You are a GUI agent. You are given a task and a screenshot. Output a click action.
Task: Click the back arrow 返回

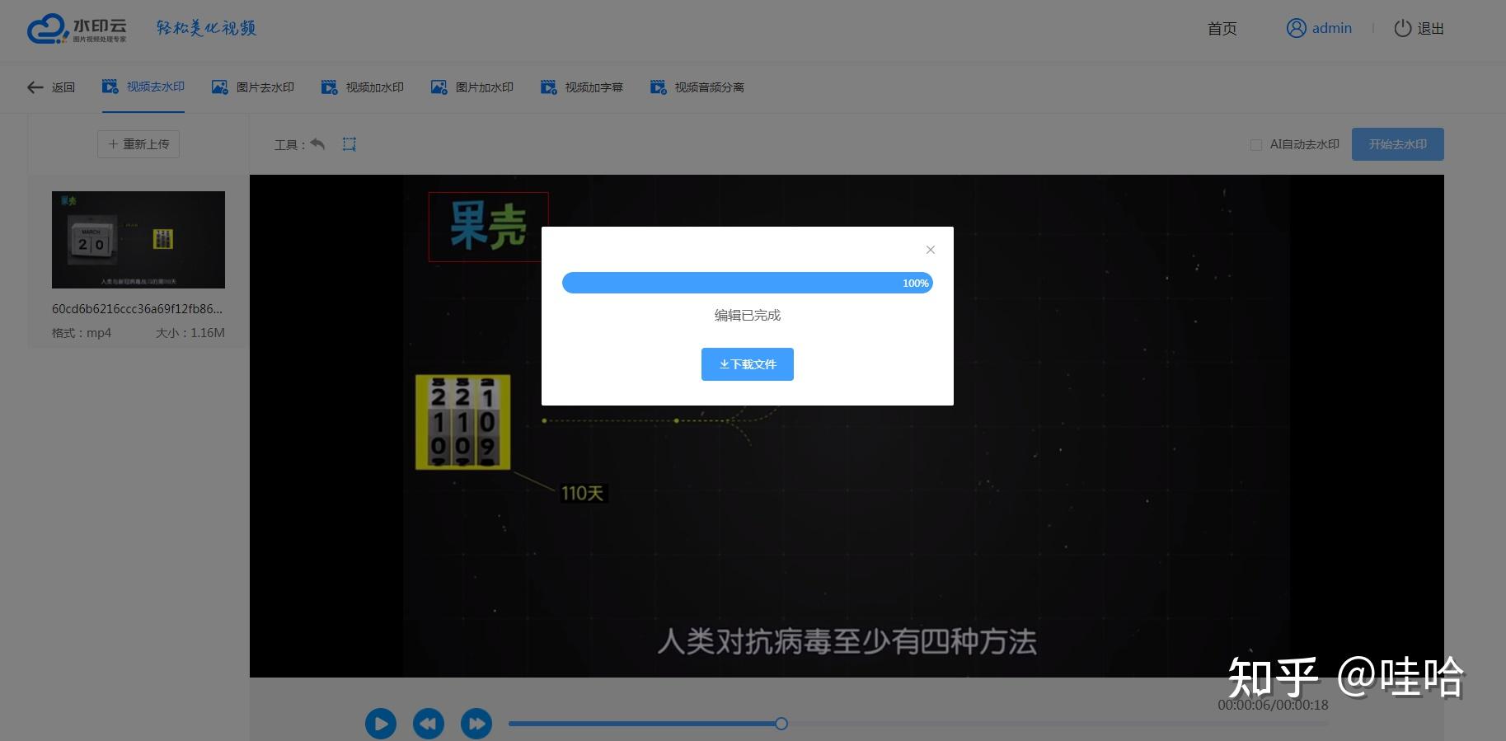(51, 87)
